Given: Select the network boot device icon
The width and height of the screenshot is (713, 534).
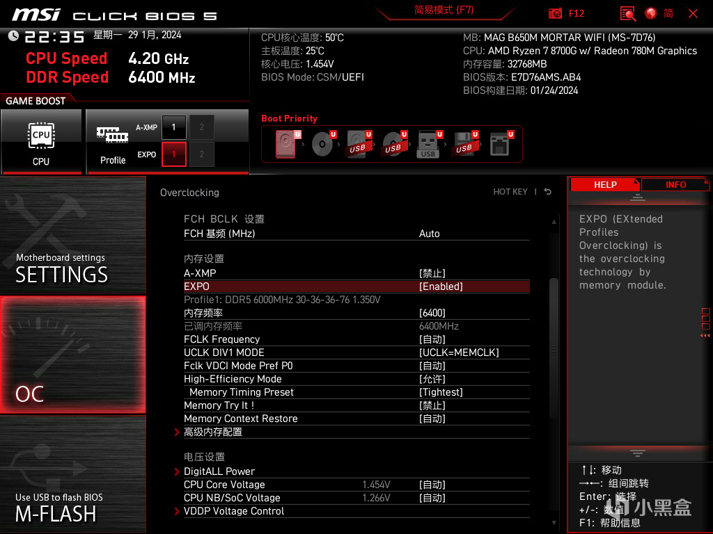Looking at the screenshot, I should 501,144.
